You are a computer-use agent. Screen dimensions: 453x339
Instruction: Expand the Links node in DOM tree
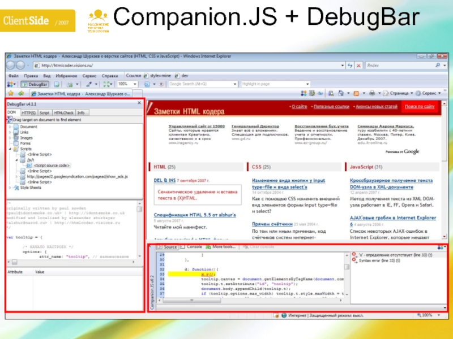tap(10, 132)
